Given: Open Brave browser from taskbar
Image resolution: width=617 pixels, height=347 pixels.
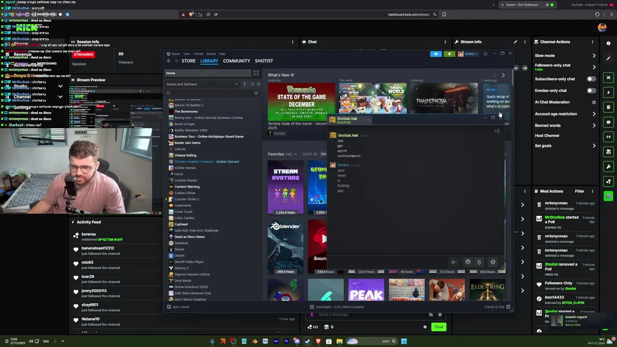Looking at the screenshot, I should click(x=318, y=341).
